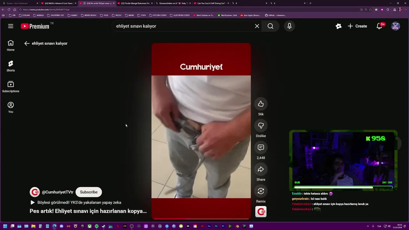Open MertGunhan | Kick bookmark
The width and height of the screenshot is (409, 230).
click(x=228, y=15)
